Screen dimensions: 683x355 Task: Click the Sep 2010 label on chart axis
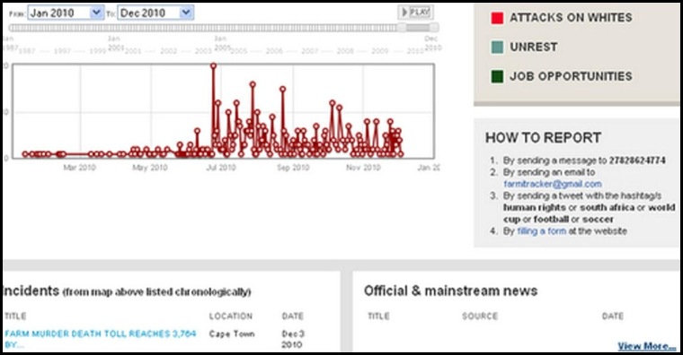(293, 168)
